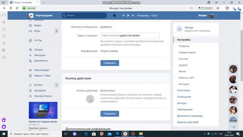Image resolution: width=243 pixels, height=137 pixels.
Task: Open Цитадели community link
Action: pos(40,91)
